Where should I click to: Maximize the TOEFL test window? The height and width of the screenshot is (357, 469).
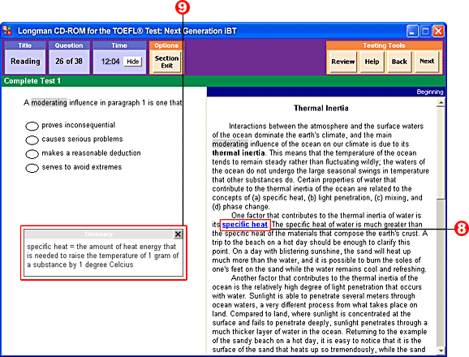[x=425, y=31]
